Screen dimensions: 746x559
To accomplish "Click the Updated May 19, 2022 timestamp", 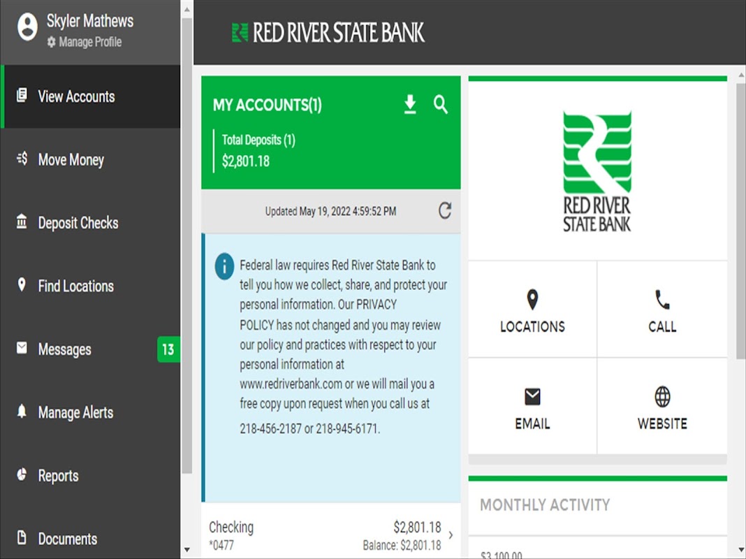I will pyautogui.click(x=330, y=211).
